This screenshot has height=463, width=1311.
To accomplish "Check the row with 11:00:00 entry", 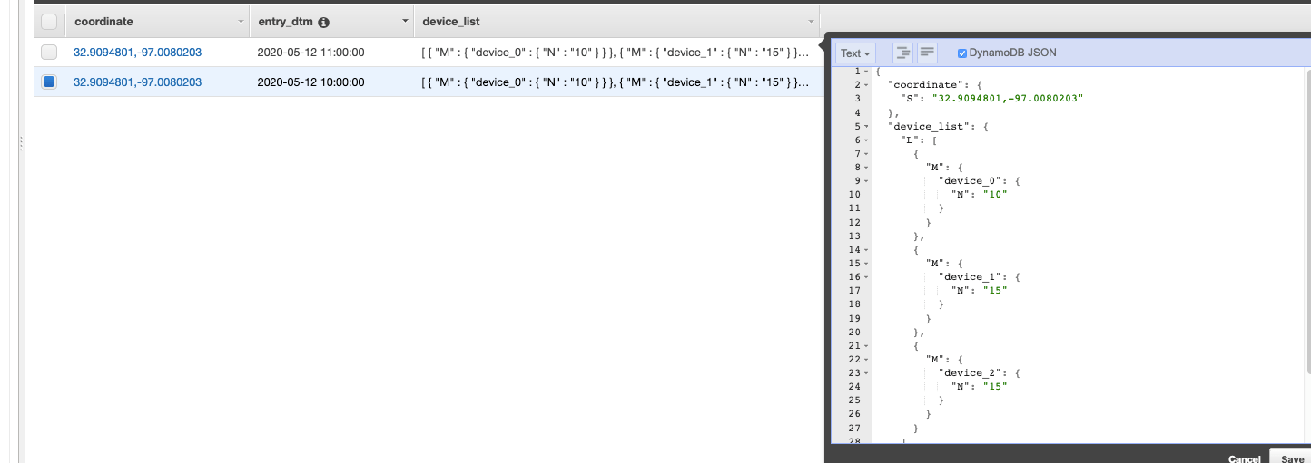I will 49,53.
